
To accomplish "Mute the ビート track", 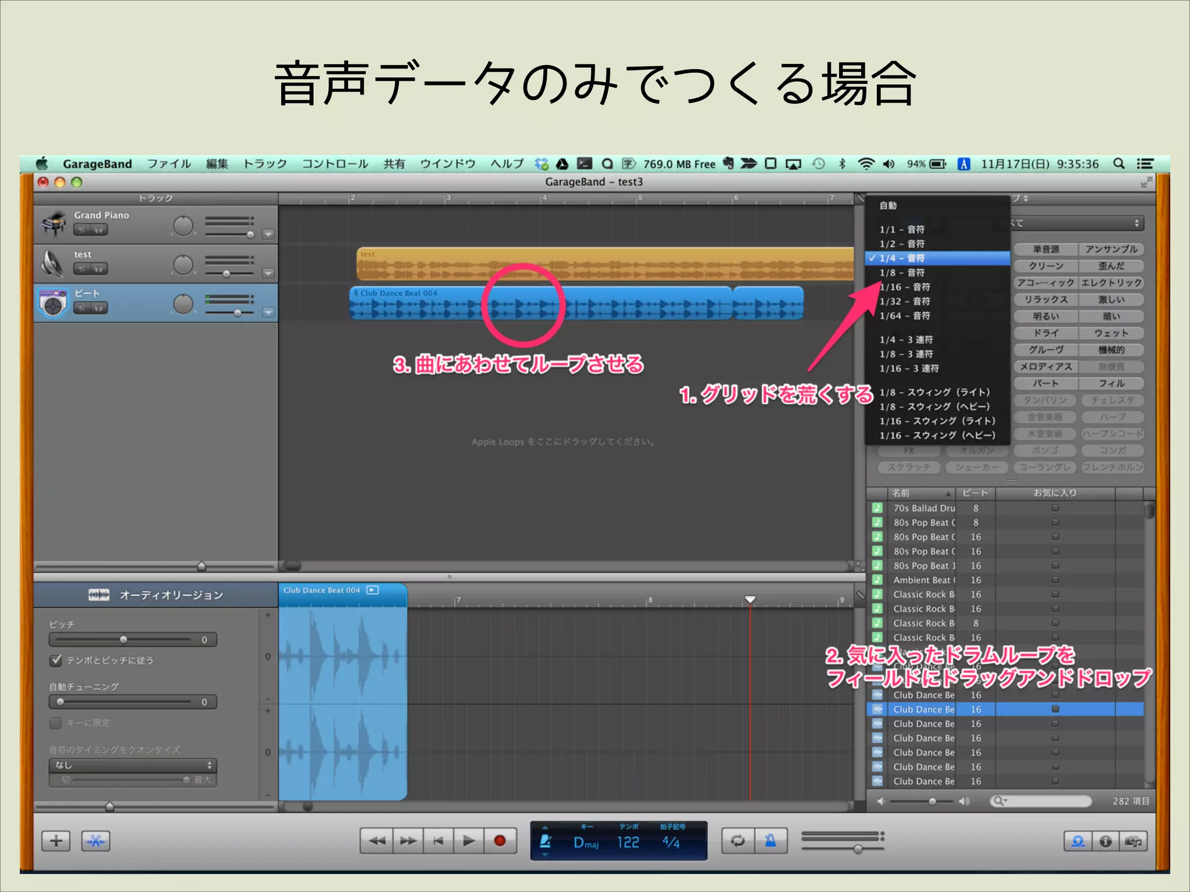I will tap(83, 308).
